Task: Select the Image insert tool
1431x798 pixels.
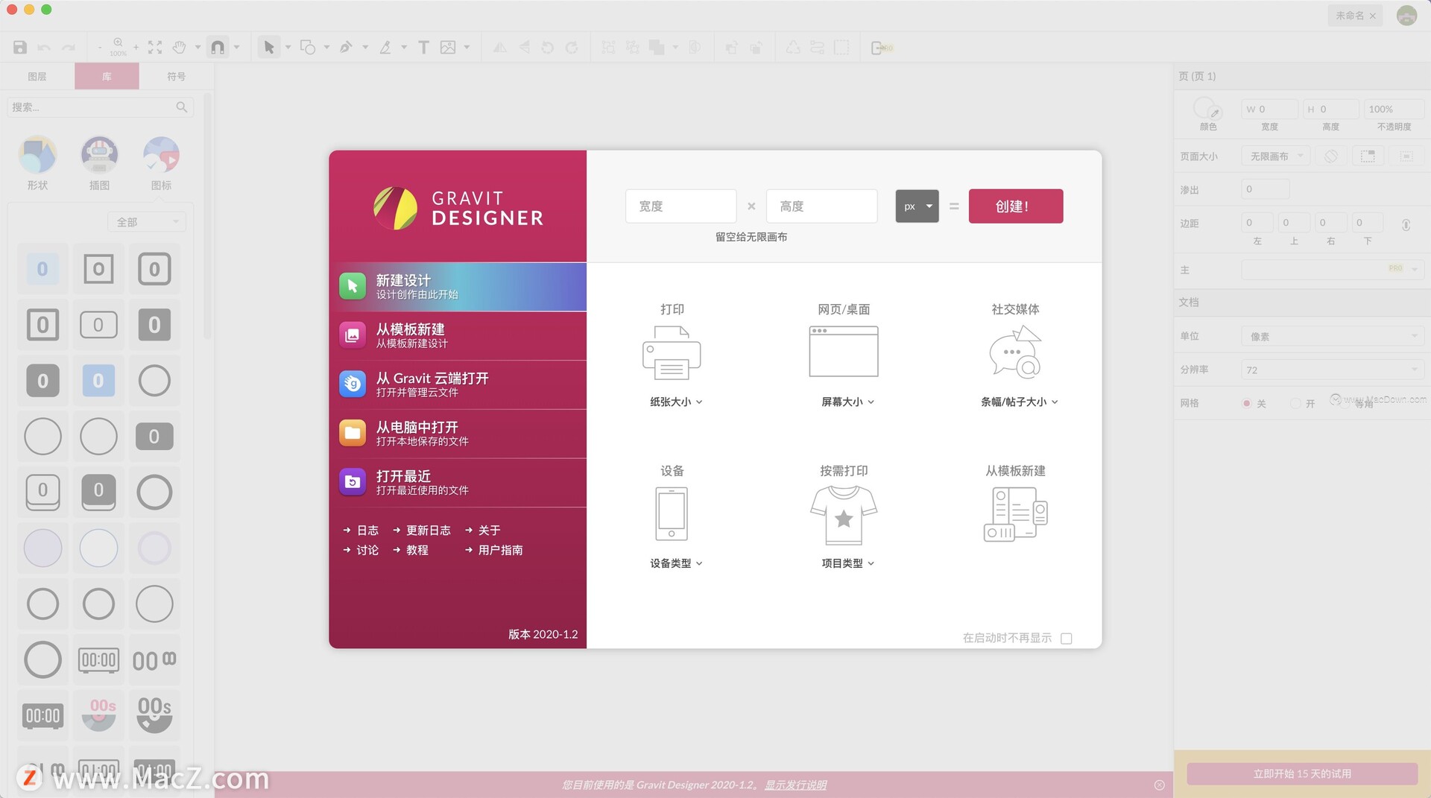Action: [448, 48]
